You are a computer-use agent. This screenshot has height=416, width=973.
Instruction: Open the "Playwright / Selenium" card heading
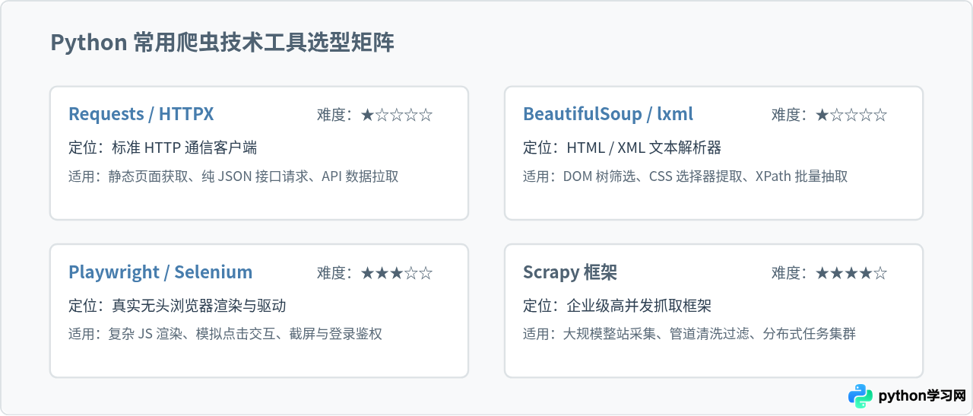pyautogui.click(x=160, y=272)
